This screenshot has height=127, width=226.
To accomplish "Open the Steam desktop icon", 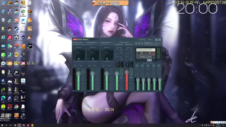I will [x=16, y=29].
